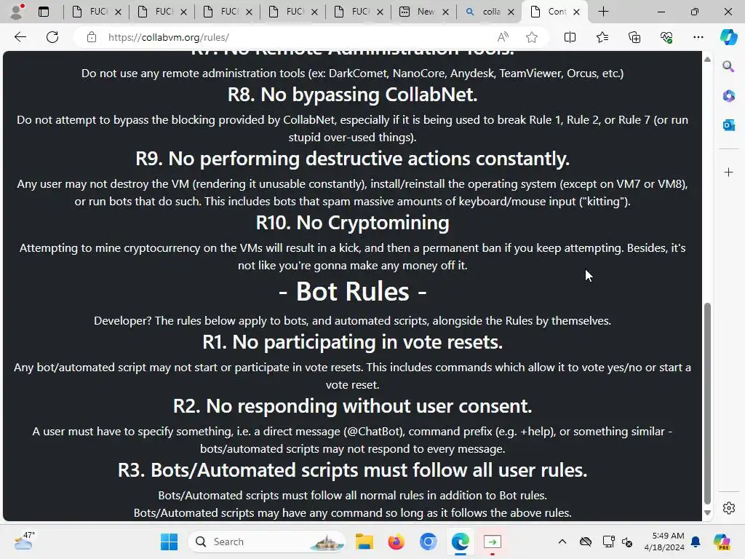Click the remote administration tools description text
Image resolution: width=745 pixels, height=559 pixels.
point(352,74)
